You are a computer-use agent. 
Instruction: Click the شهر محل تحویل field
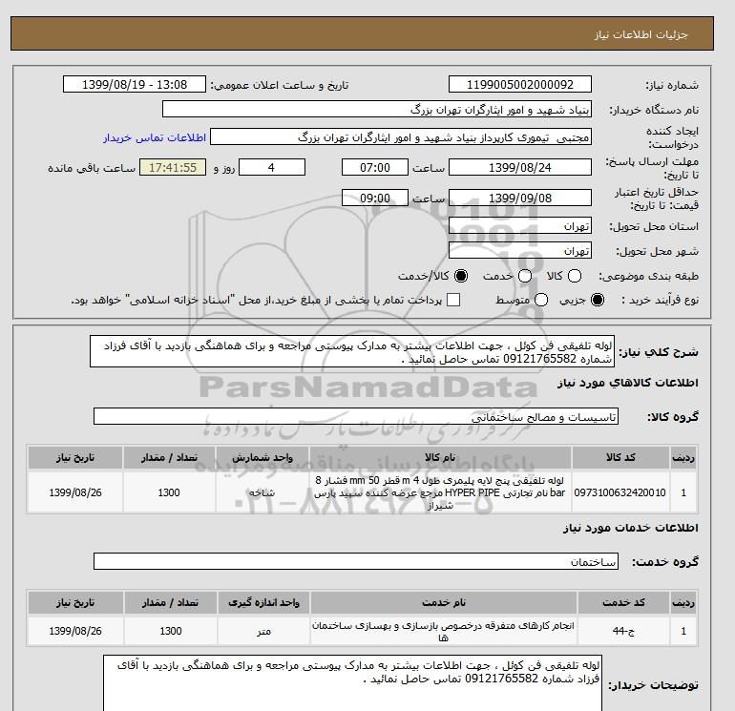click(x=520, y=251)
